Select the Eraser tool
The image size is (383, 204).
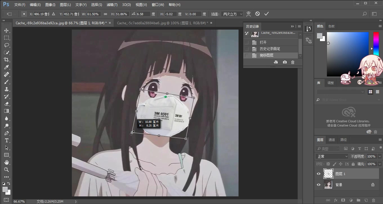pos(6,104)
